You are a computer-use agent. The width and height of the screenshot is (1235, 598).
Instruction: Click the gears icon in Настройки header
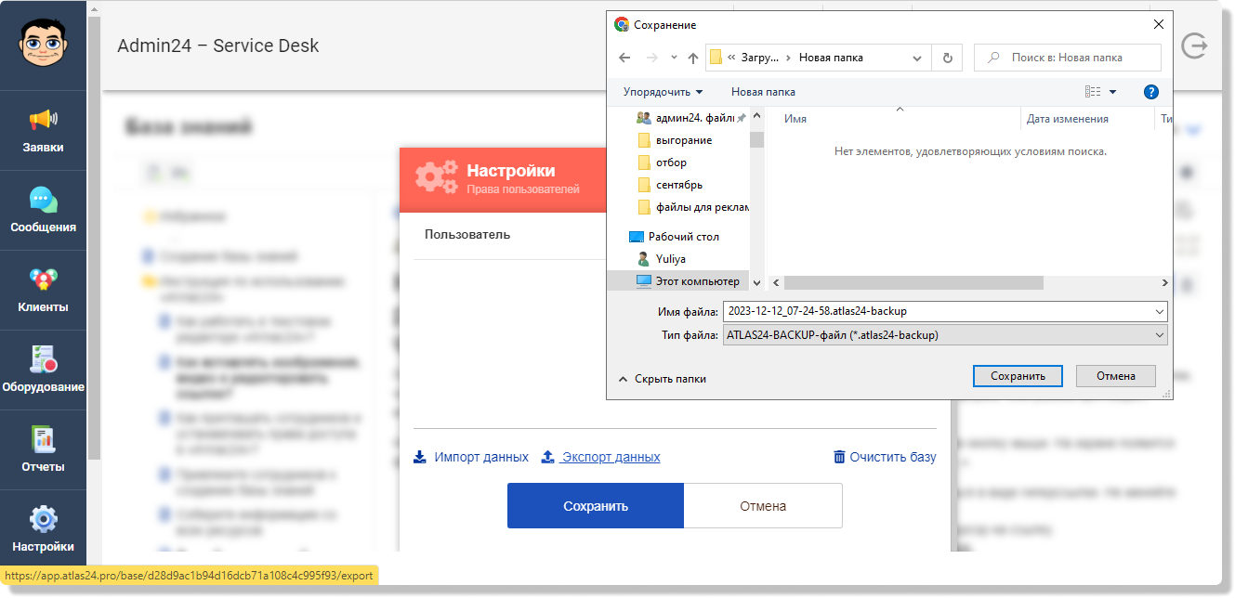click(436, 176)
